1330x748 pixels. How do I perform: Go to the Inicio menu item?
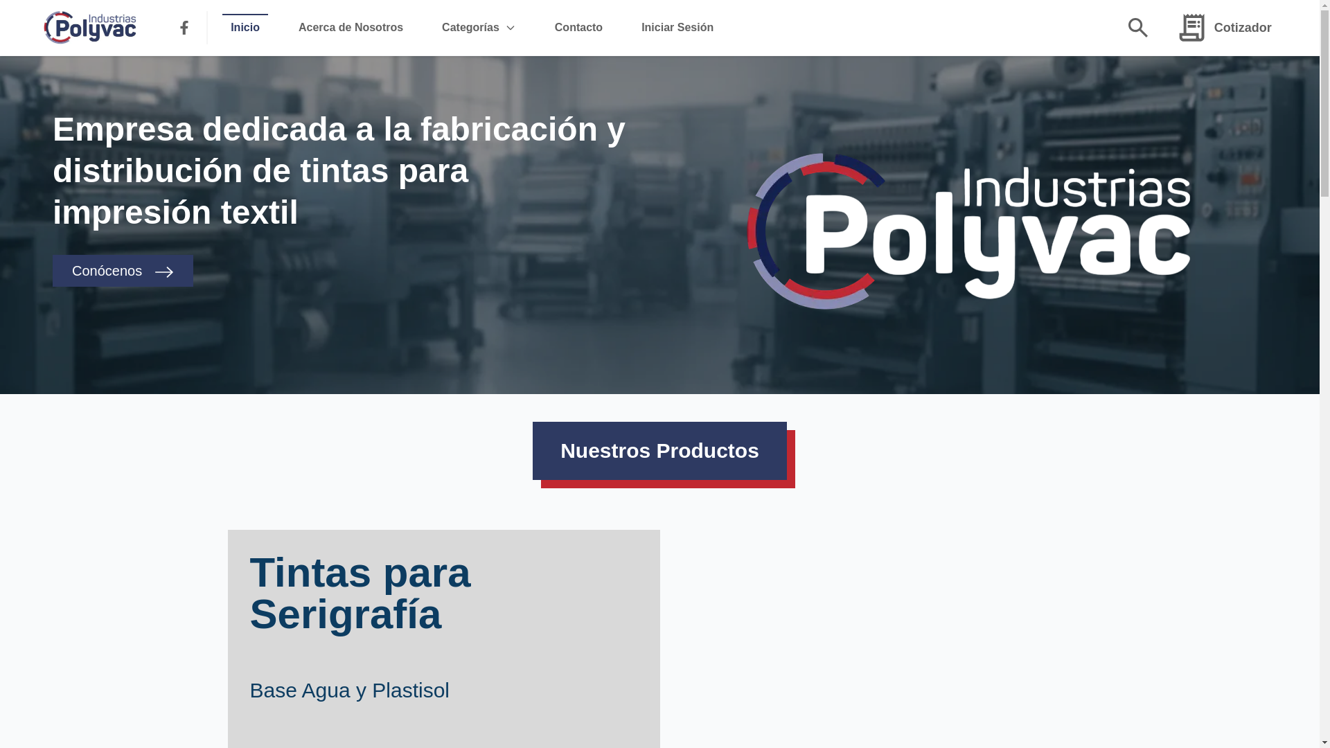(x=245, y=28)
